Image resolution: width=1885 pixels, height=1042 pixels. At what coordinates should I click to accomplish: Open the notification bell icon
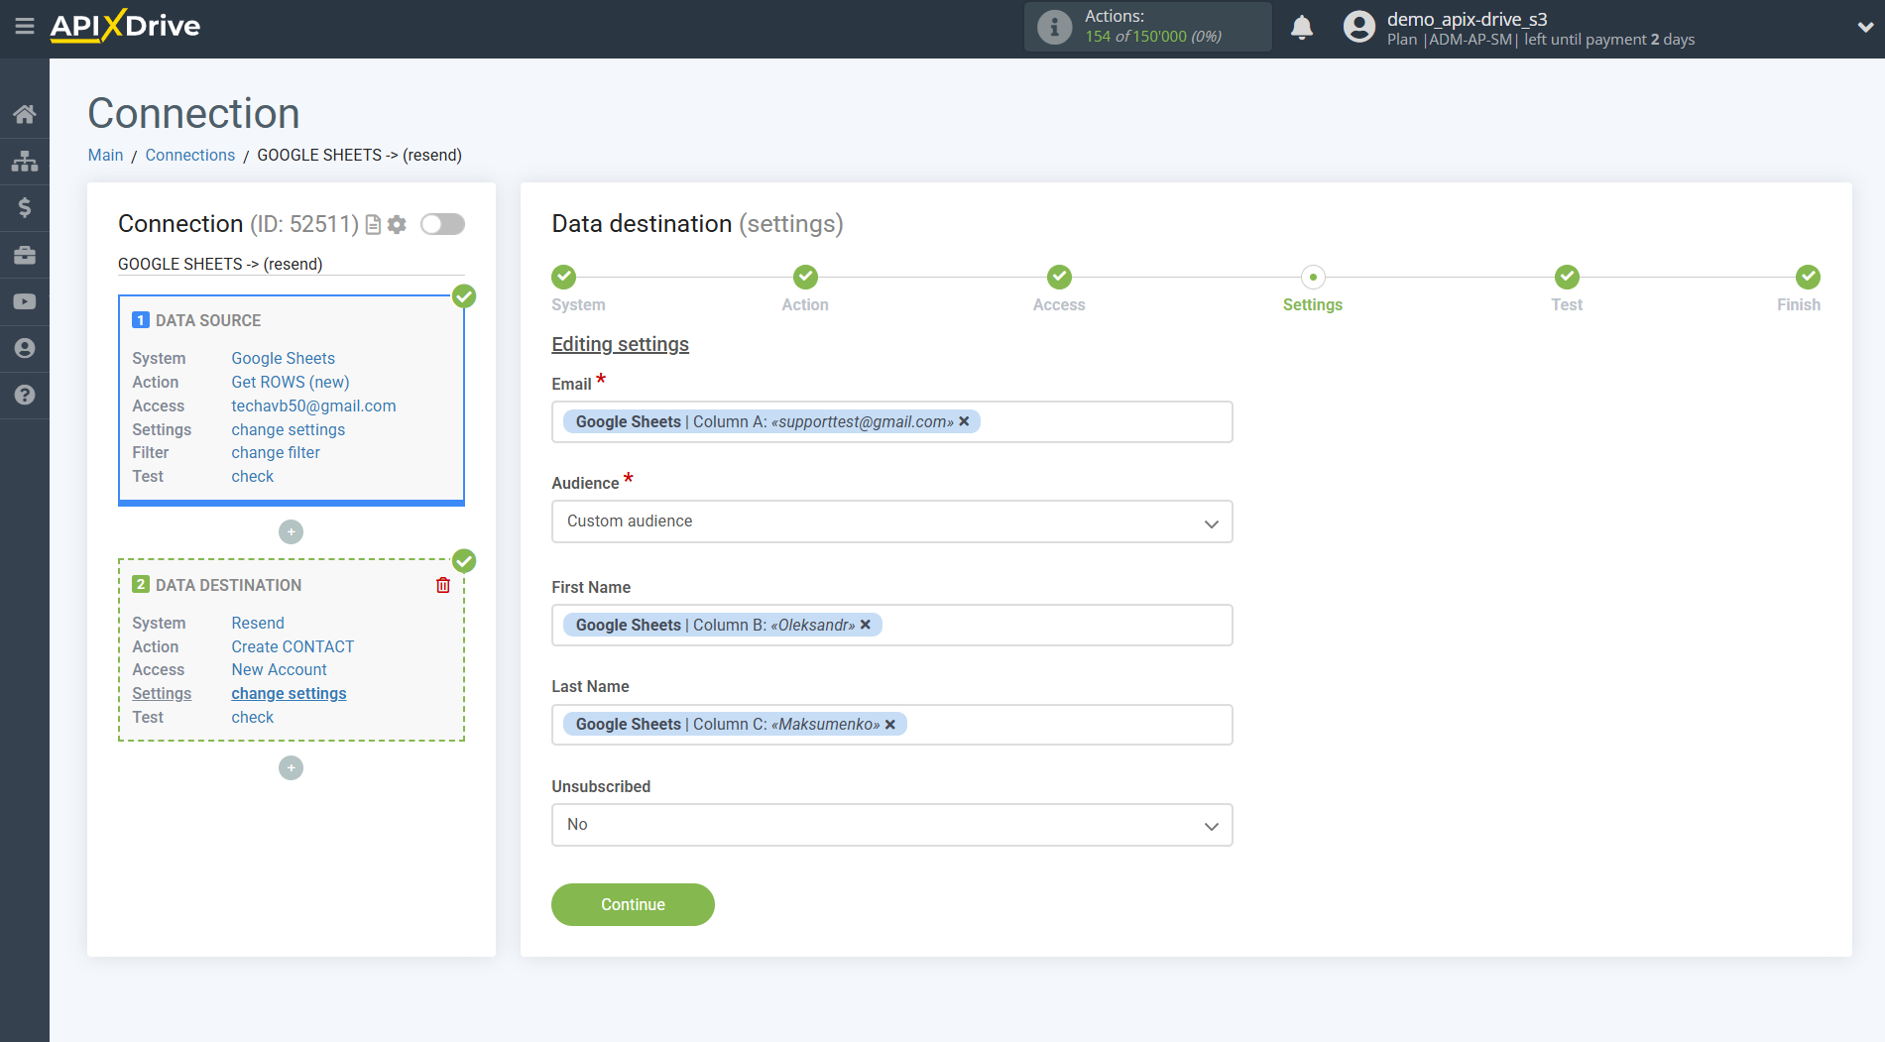(1302, 27)
